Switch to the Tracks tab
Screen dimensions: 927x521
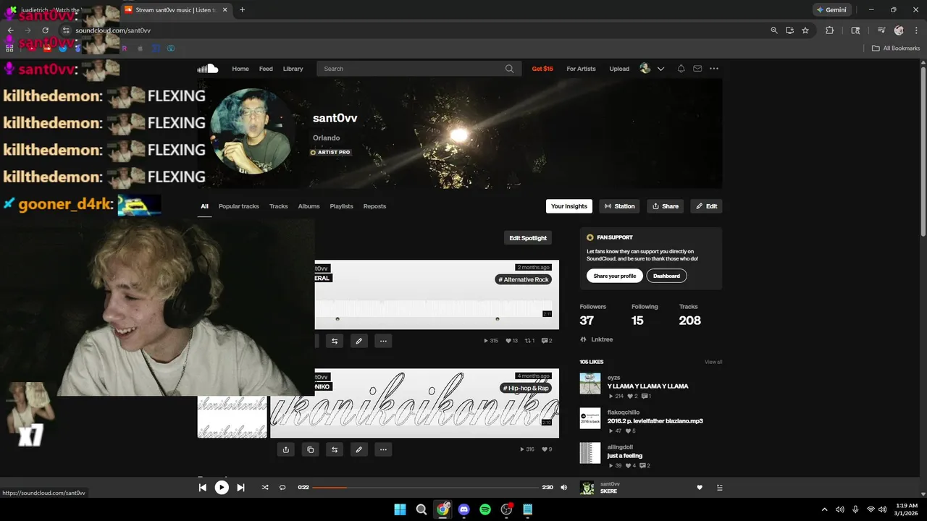click(279, 206)
